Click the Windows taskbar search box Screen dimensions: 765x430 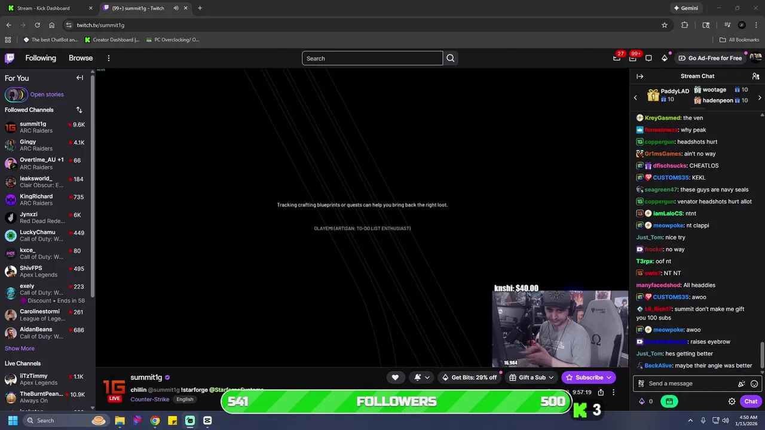tap(66, 420)
